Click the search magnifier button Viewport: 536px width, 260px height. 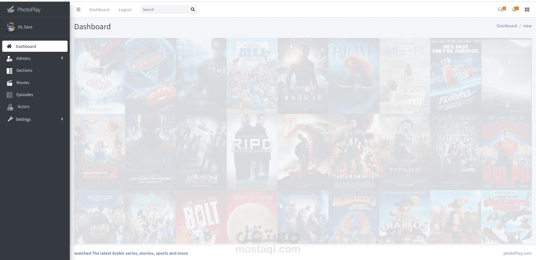pyautogui.click(x=193, y=9)
